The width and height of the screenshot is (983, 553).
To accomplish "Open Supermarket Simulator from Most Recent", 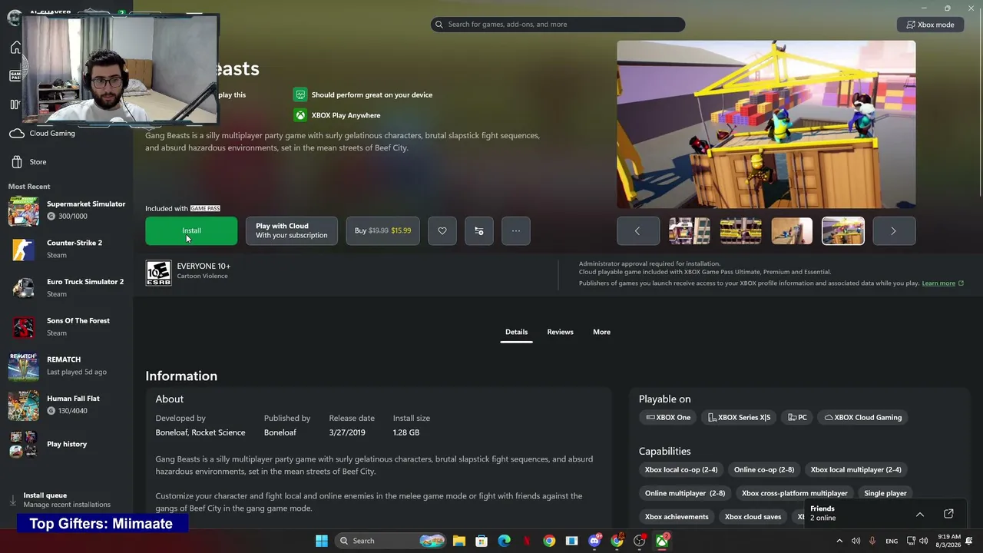I will click(66, 210).
